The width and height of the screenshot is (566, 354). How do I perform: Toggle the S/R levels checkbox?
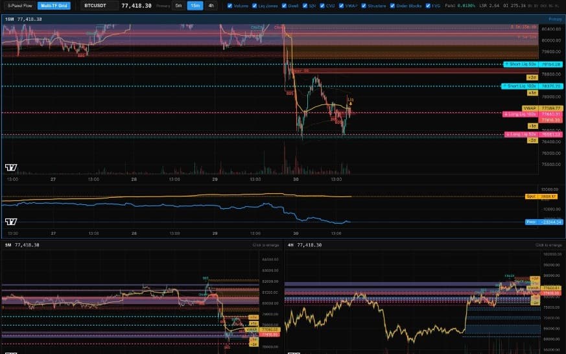[x=305, y=6]
